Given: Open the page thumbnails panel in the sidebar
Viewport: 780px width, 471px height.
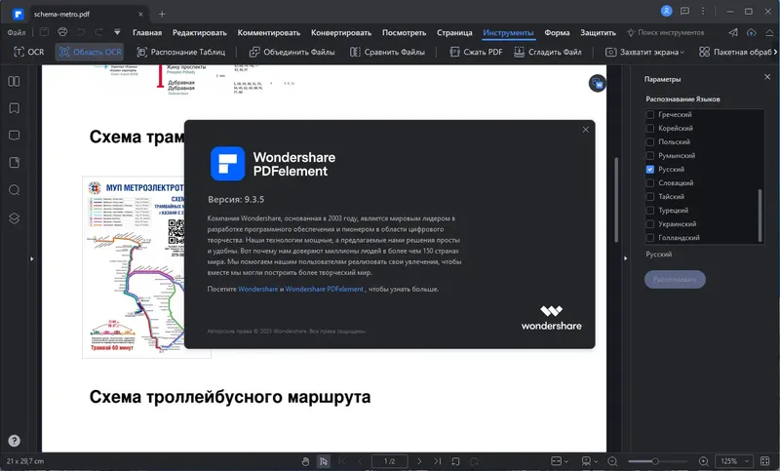Looking at the screenshot, I should 14,81.
